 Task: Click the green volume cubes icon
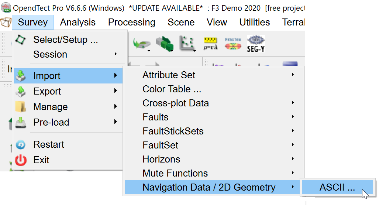(164, 44)
